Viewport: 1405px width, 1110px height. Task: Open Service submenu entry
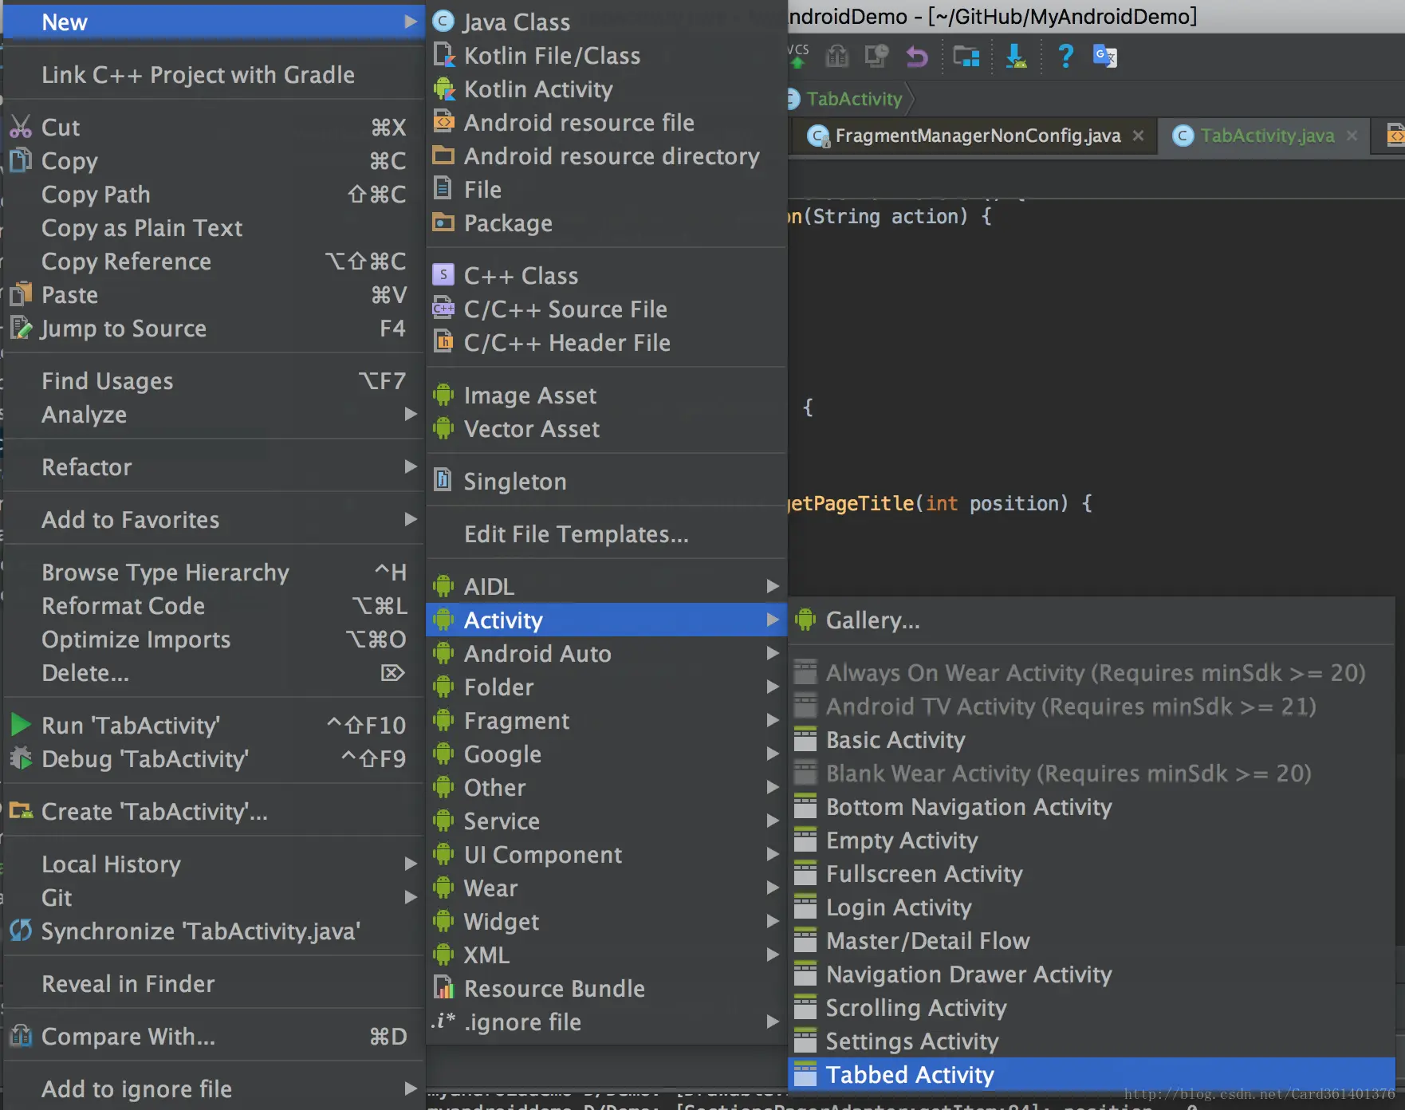point(607,821)
